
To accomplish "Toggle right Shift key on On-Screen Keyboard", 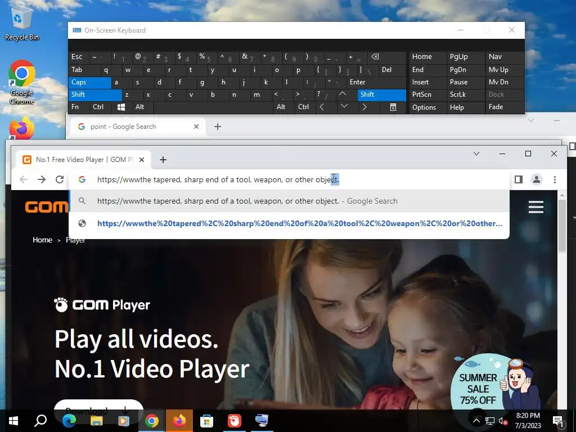I will tap(382, 94).
